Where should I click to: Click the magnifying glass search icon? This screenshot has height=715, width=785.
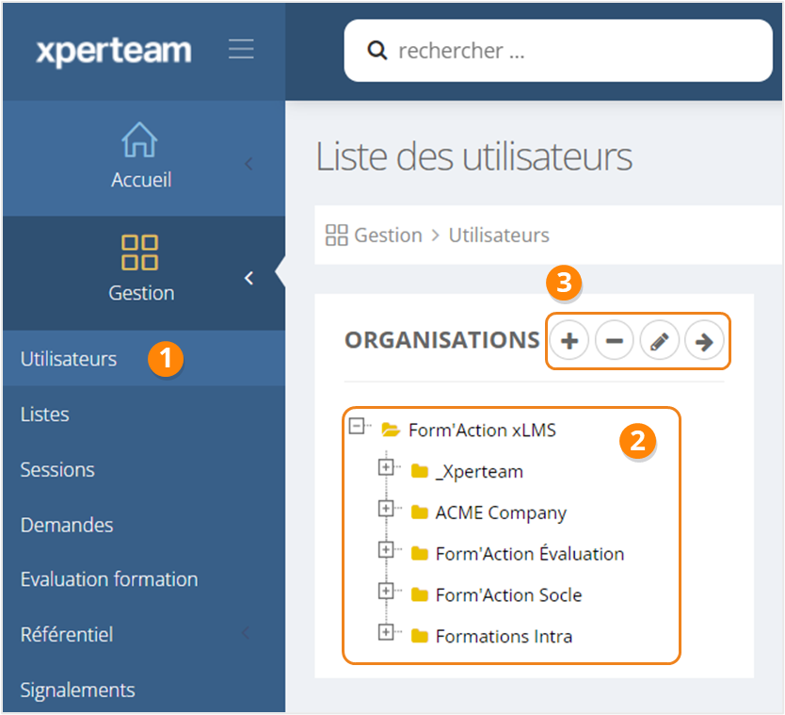point(377,50)
